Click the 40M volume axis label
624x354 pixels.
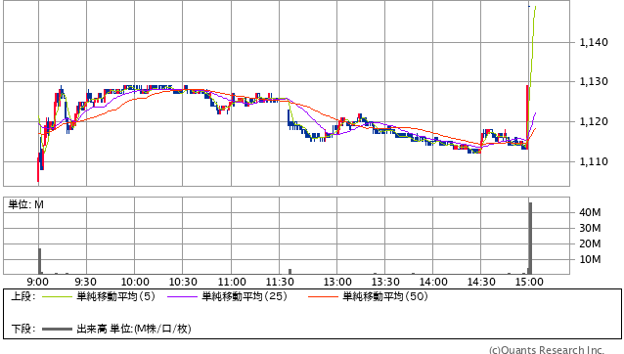590,212
